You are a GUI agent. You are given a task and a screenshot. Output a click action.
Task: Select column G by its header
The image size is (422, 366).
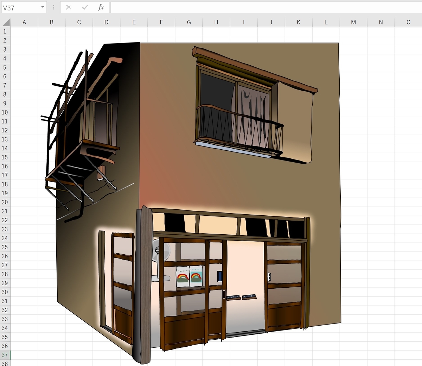tap(189, 22)
